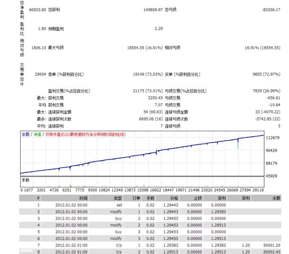Screen dimensions: 289x254
Task: Select the long positions value 9855 (72.97%)
Action: (267, 75)
